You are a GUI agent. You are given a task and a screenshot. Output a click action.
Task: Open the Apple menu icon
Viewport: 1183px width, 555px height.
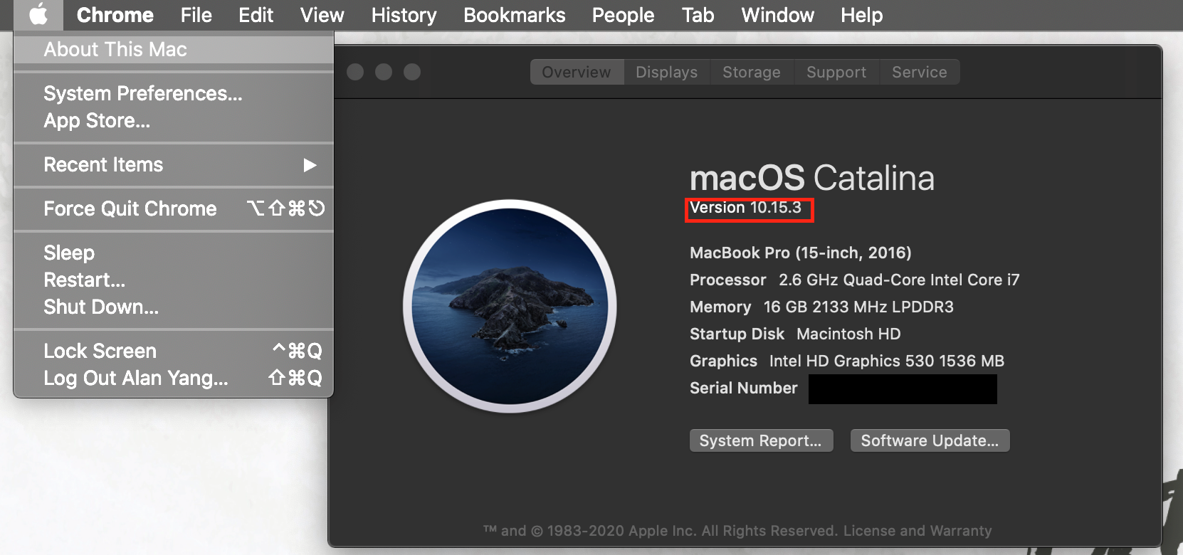[x=38, y=15]
